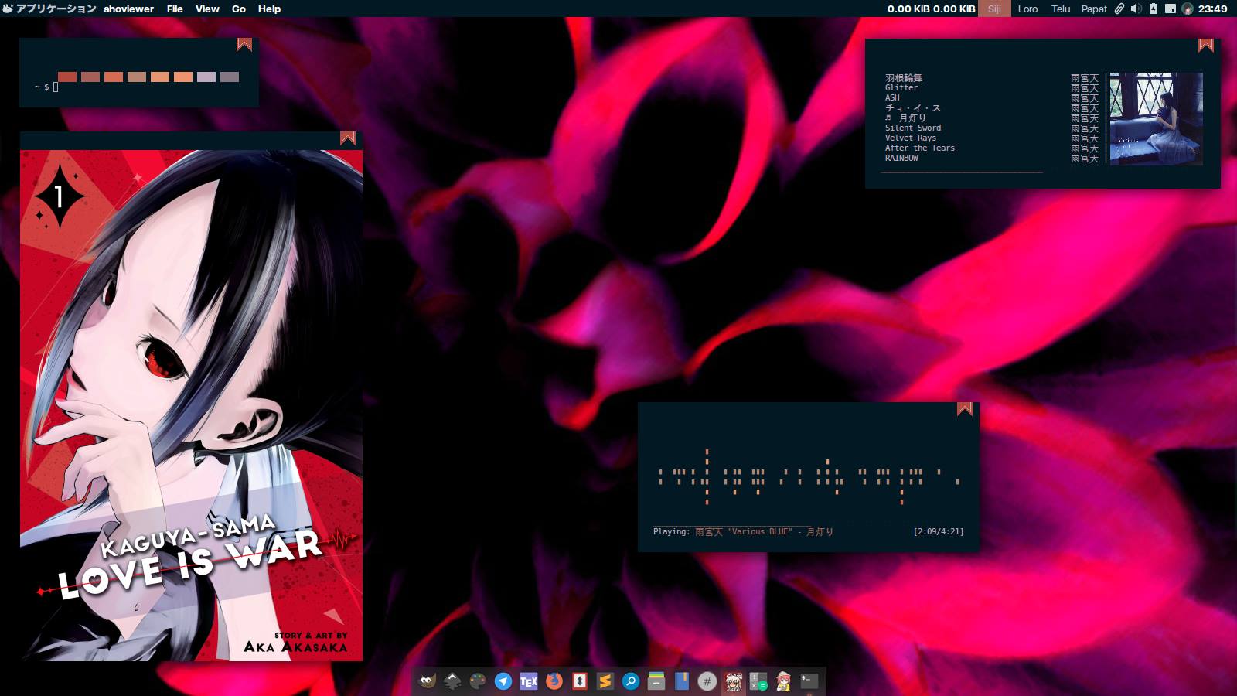Image resolution: width=1237 pixels, height=696 pixels.
Task: Switch to the Telu workspace
Action: pyautogui.click(x=1061, y=9)
